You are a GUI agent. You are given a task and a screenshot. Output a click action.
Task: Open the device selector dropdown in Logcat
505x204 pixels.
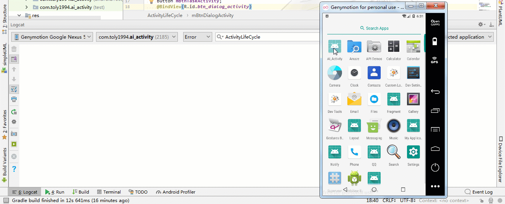[x=52, y=37]
